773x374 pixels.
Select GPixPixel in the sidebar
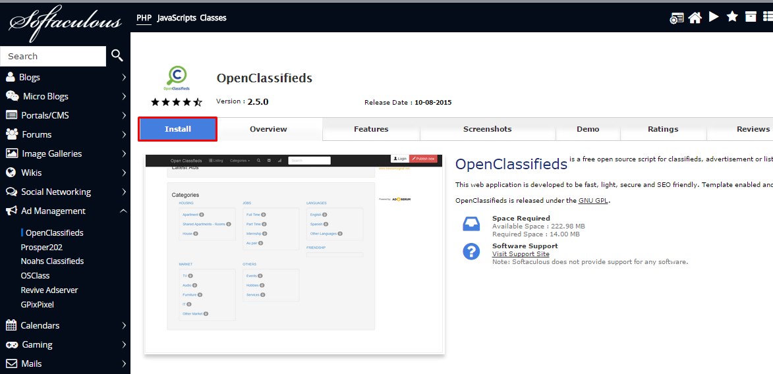pyautogui.click(x=38, y=304)
